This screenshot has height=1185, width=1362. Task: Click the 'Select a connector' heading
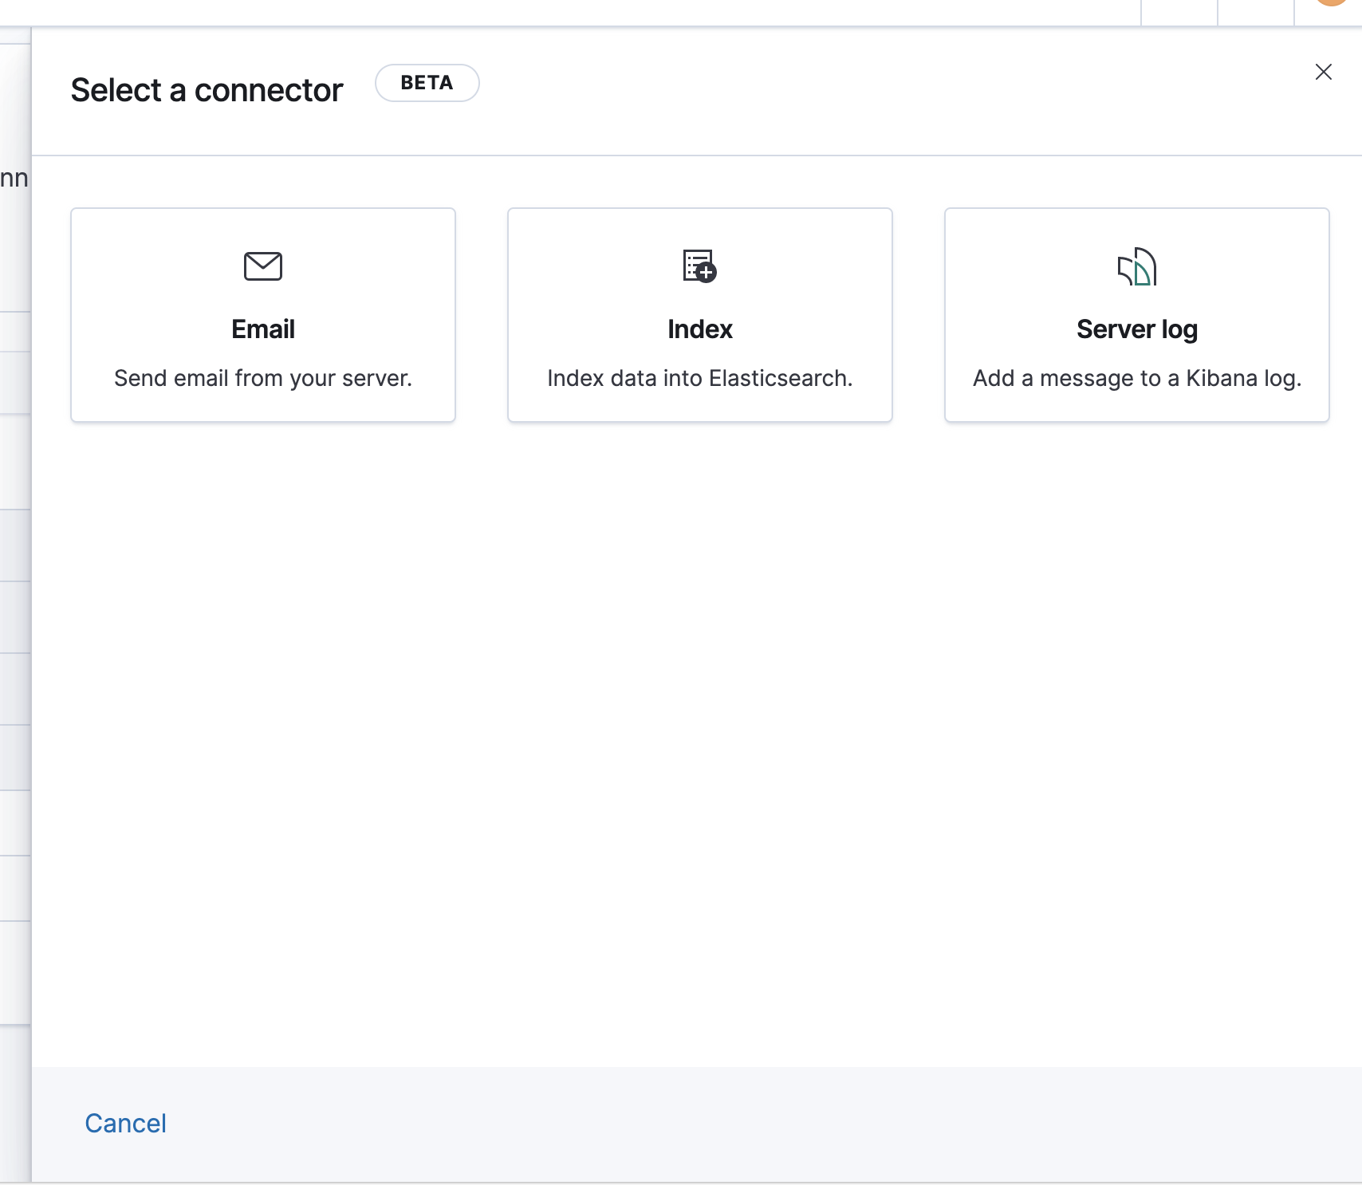coord(207,90)
